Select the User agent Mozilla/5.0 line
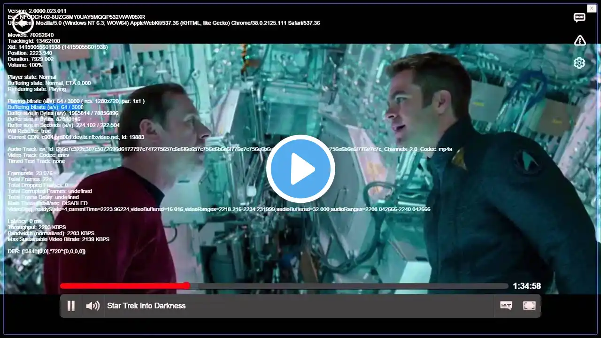Viewport: 601px width, 338px height. [164, 23]
